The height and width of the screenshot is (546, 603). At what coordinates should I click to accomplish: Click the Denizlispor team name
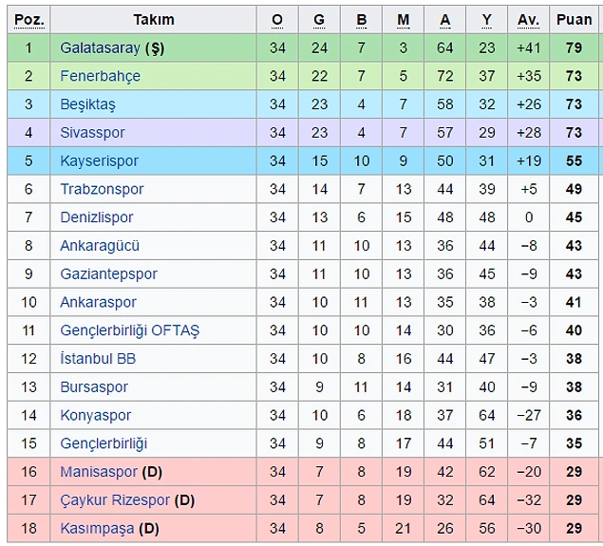pyautogui.click(x=97, y=217)
